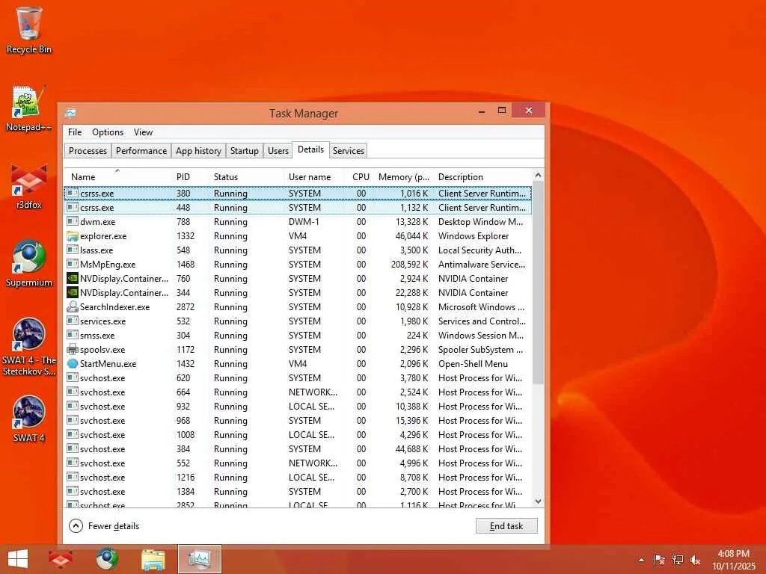
Task: Open the File menu
Action: 75,132
